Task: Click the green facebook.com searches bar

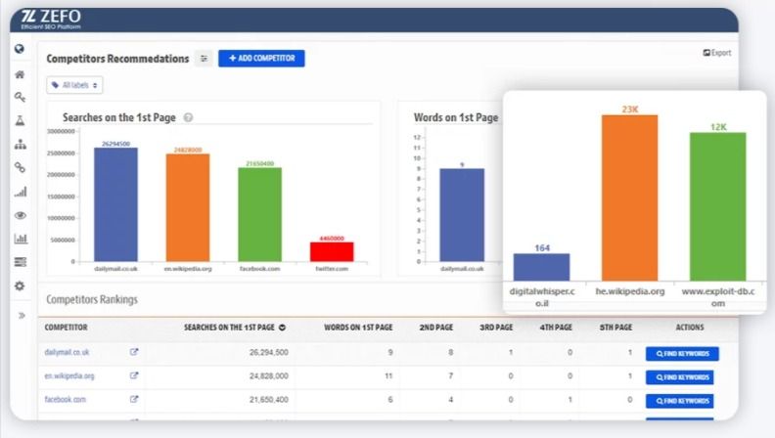Action: tap(260, 214)
